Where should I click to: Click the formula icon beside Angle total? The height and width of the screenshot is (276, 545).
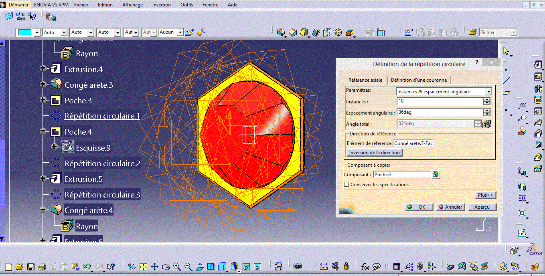(487, 124)
